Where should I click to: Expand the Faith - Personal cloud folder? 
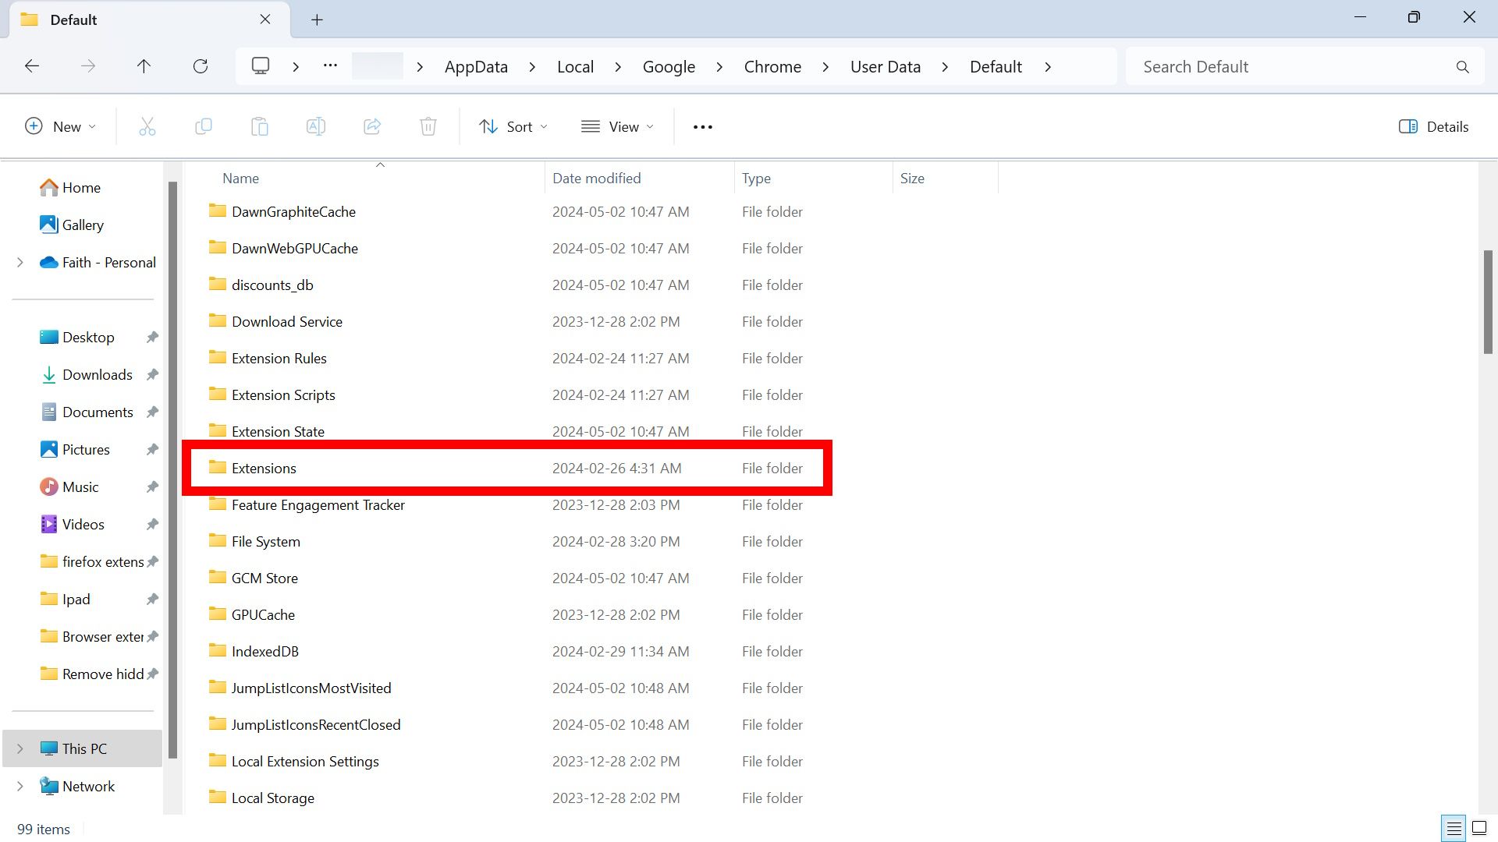click(x=19, y=261)
